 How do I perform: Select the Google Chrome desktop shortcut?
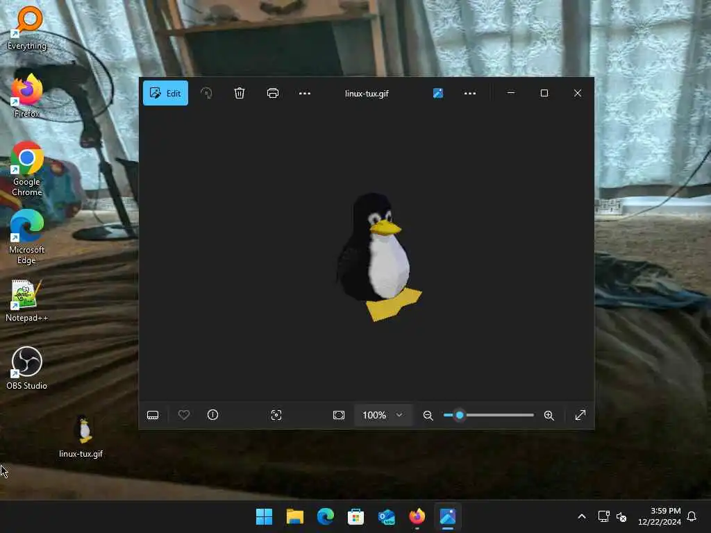click(x=27, y=169)
